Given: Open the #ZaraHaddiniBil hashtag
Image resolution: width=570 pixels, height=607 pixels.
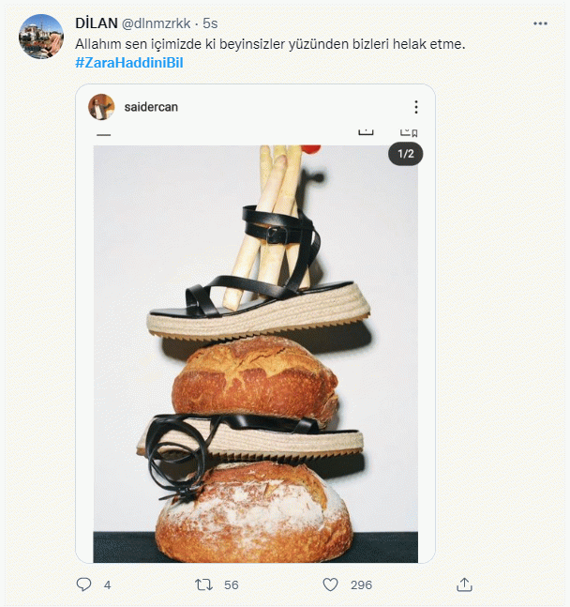Looking at the screenshot, I should pos(128,62).
